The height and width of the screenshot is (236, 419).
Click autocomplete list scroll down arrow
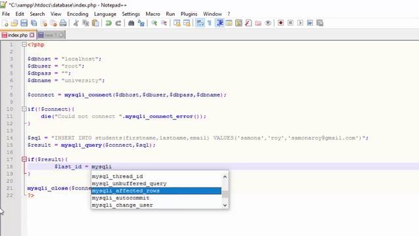coord(225,205)
